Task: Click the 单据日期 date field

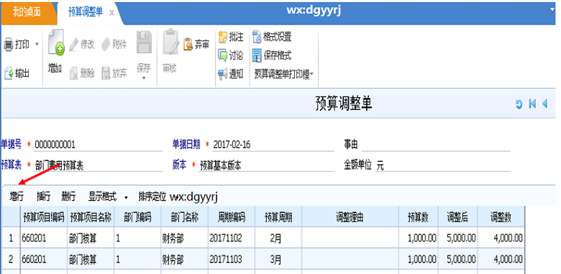Action: click(x=273, y=145)
